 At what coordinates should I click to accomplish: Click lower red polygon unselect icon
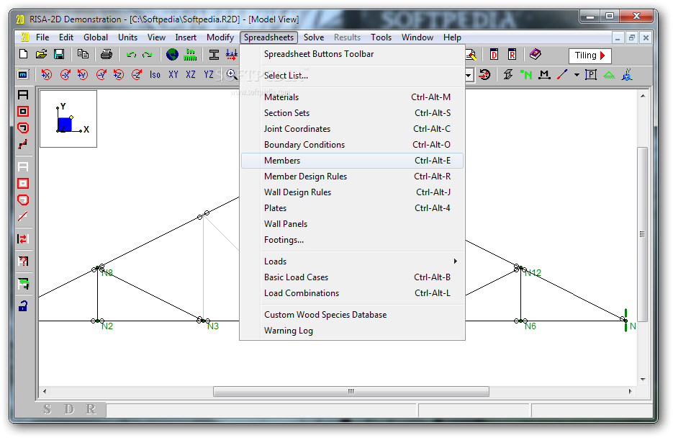(x=23, y=200)
